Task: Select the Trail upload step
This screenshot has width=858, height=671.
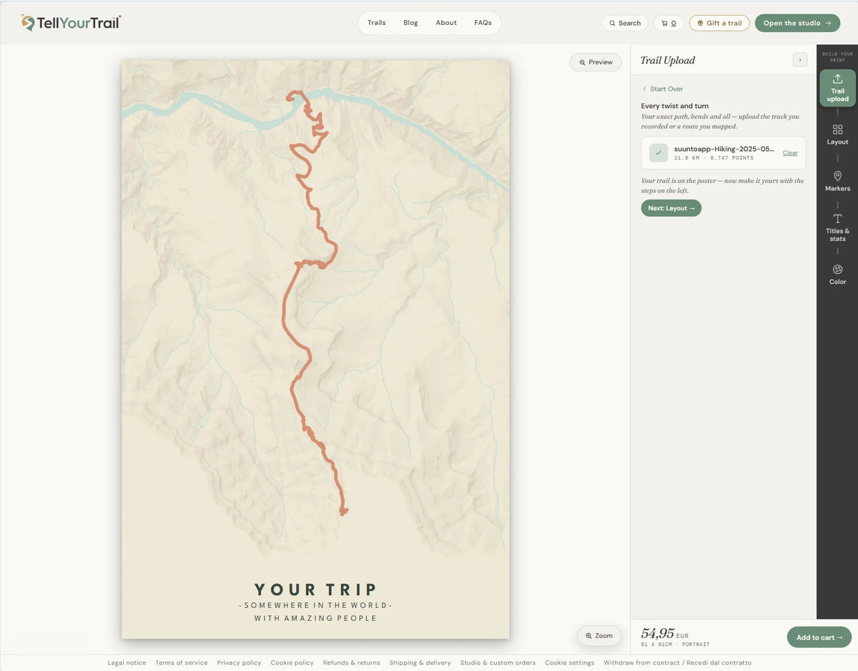Action: coord(837,87)
